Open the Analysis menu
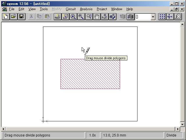 tap(86, 9)
